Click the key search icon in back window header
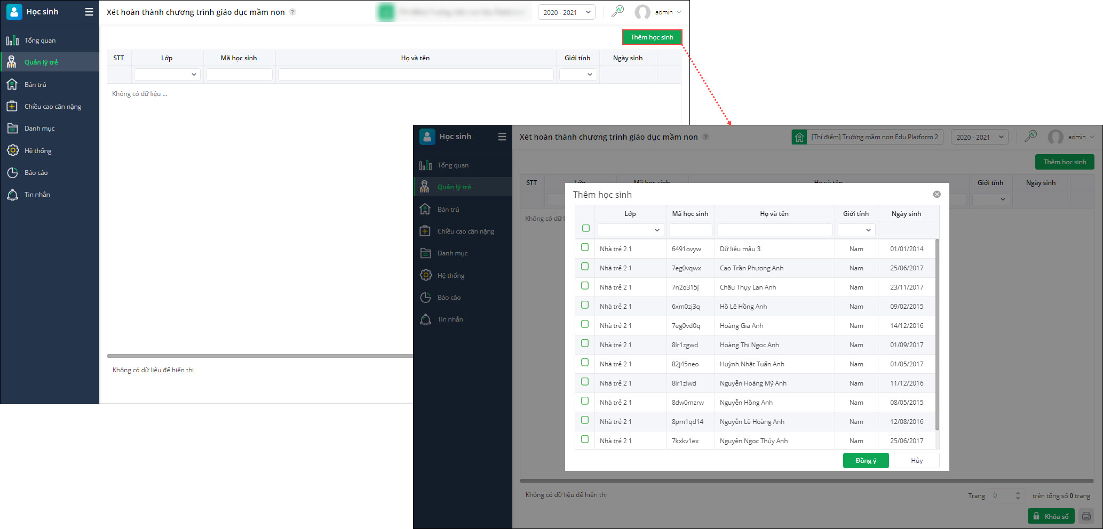The height and width of the screenshot is (529, 1103). point(617,11)
